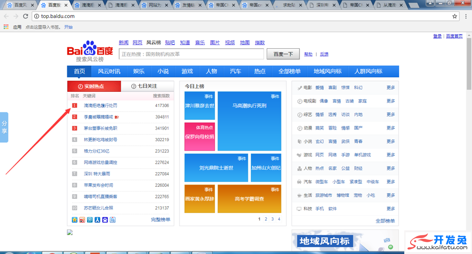Share via the Sina Weibo icon

pyautogui.click(x=82, y=220)
